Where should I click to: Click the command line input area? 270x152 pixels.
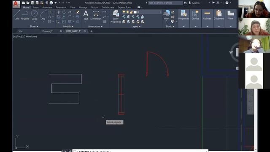140,151
